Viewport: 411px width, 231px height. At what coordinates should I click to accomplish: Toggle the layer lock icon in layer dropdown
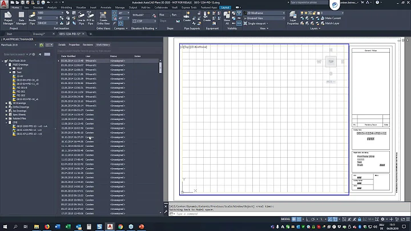tap(314, 13)
